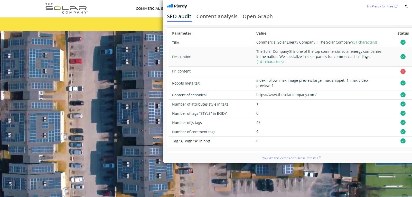Click the status check for Content of canonical

[403, 95]
